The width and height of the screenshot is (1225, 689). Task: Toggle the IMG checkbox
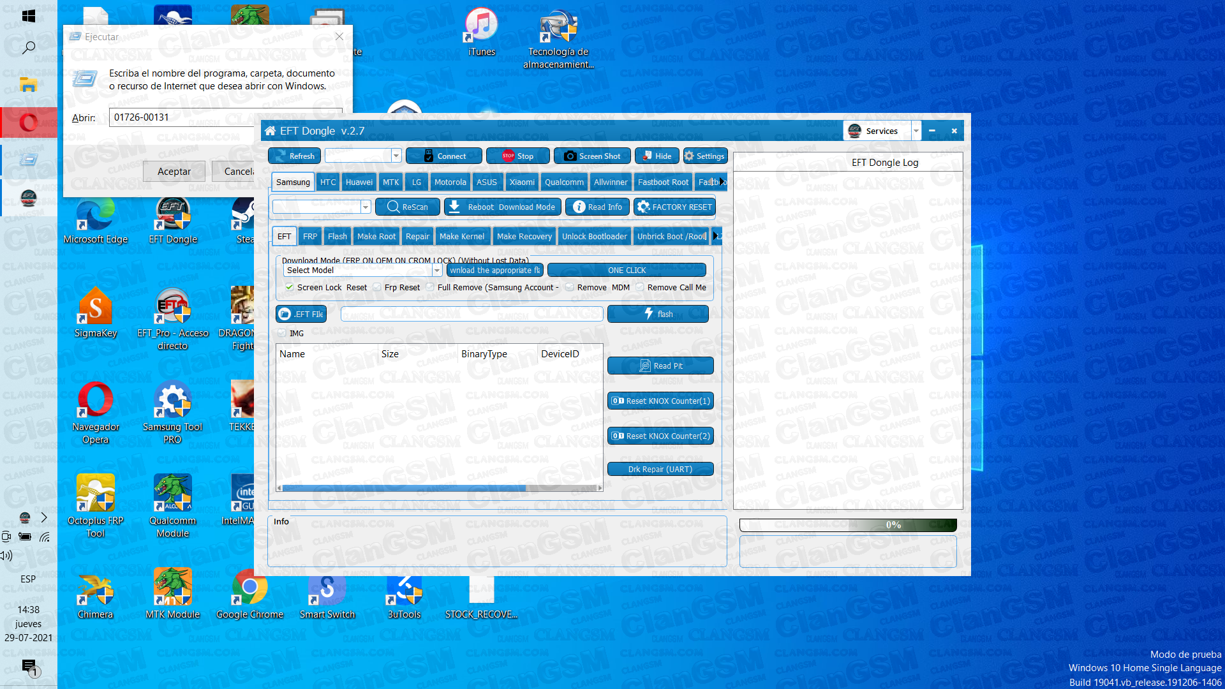coord(282,333)
